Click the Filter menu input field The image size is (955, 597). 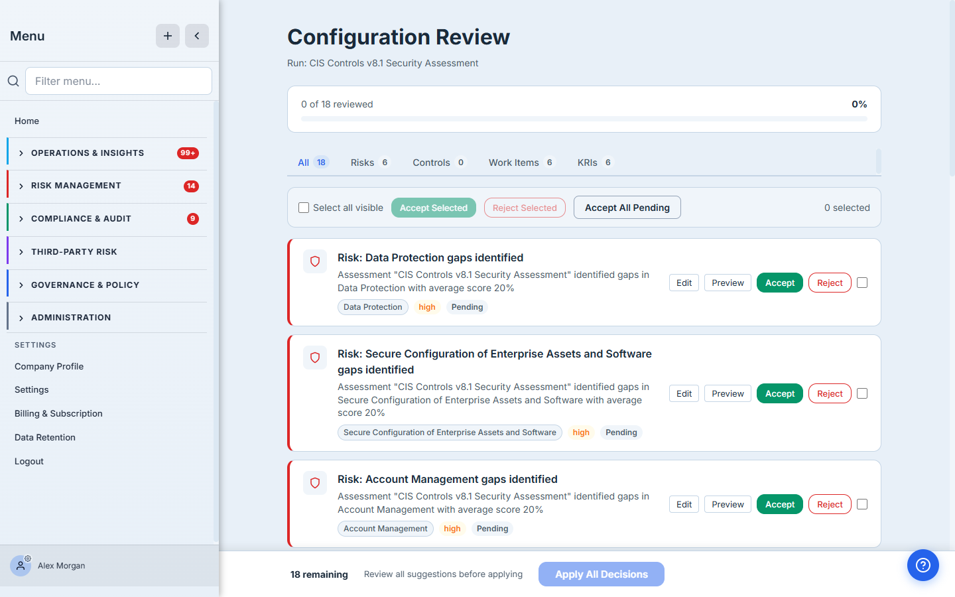point(119,81)
